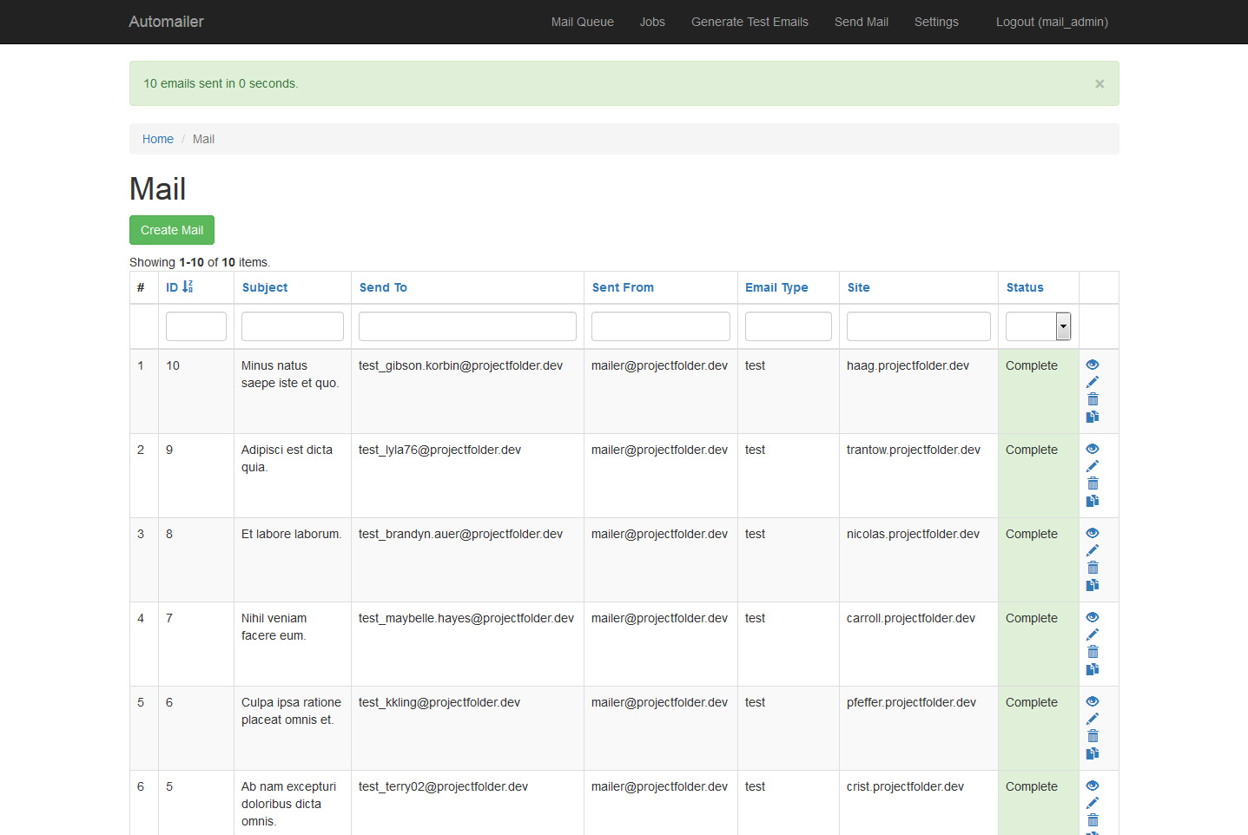
Task: Duplicate mail ID 7 via copy icon
Action: click(1093, 669)
